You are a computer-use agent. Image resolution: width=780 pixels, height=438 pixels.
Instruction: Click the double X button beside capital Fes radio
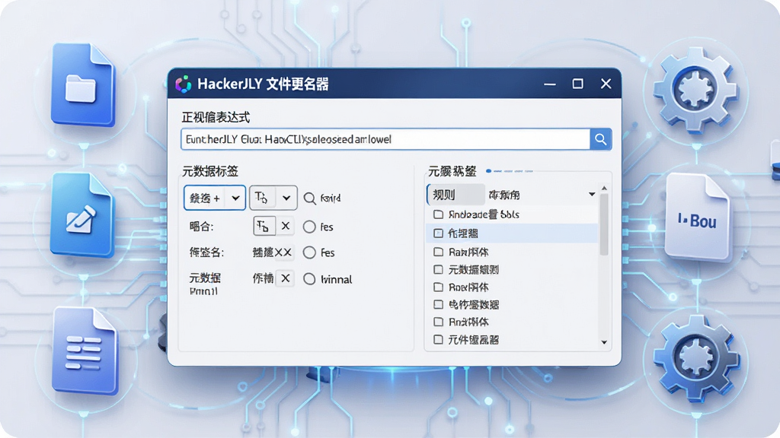283,252
